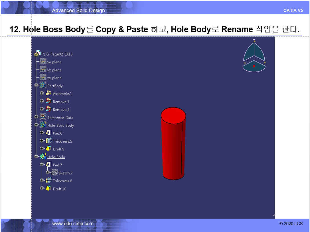Select the Draft.9 feature icon
This screenshot has height=232, width=310.
tap(49, 149)
